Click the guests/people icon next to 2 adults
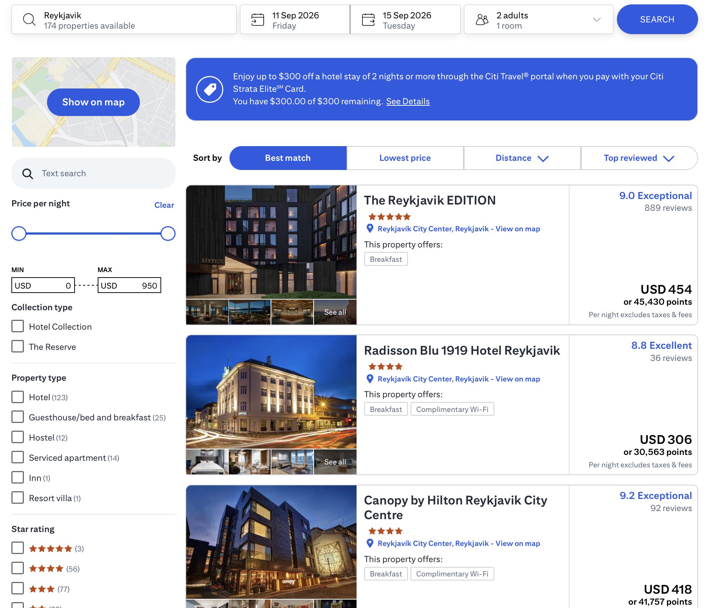 click(x=482, y=19)
